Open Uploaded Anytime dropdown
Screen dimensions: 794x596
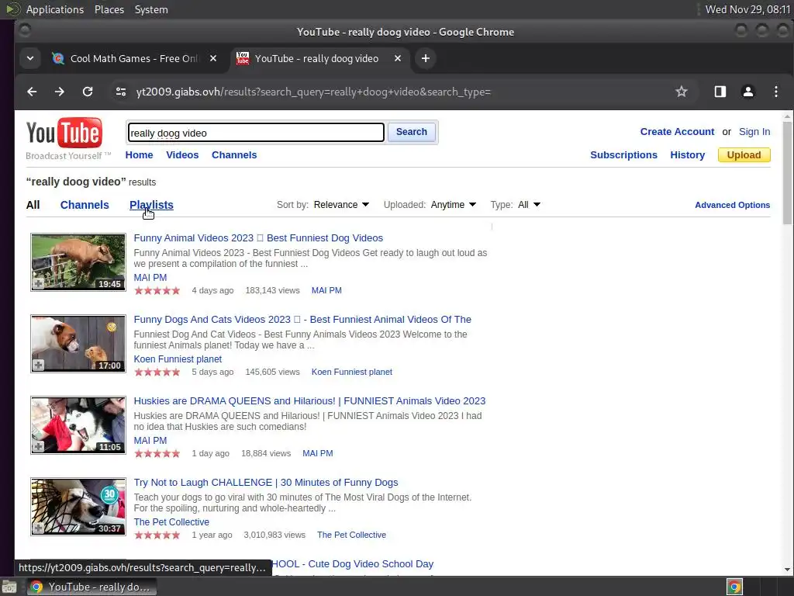coord(453,205)
